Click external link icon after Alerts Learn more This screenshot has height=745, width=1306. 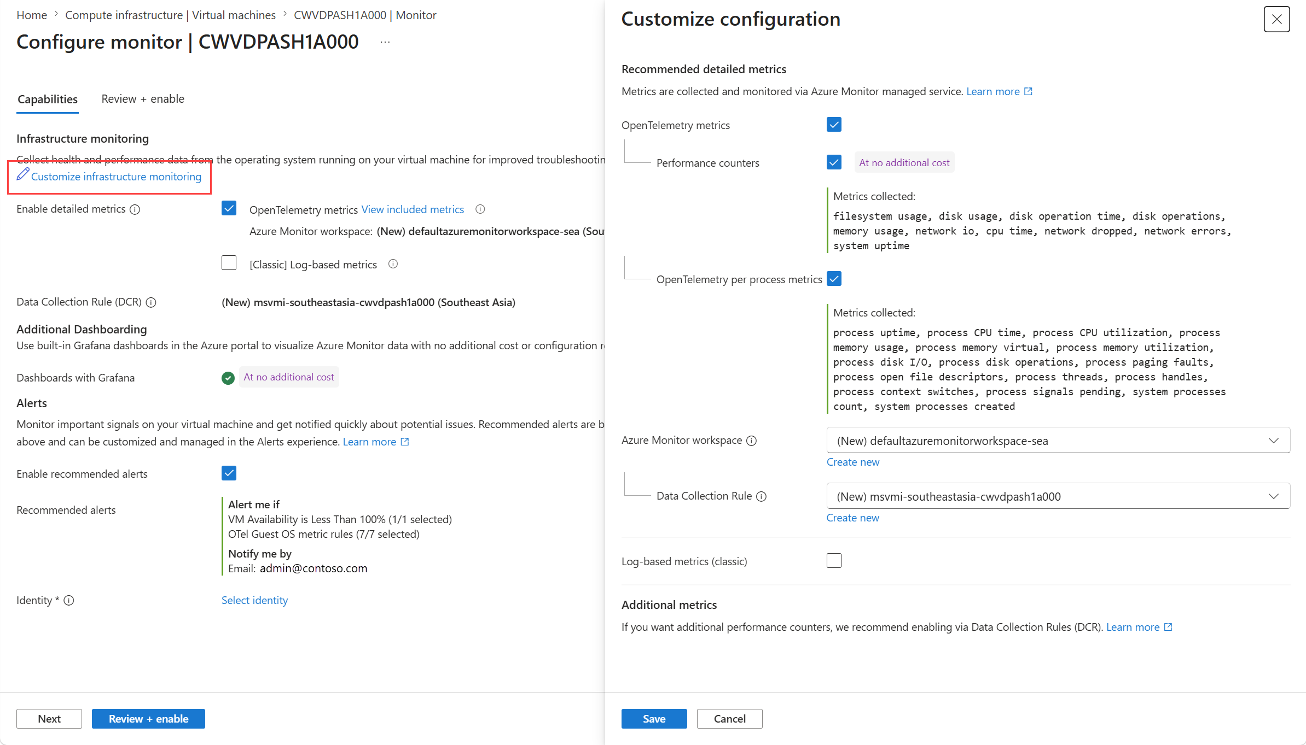pyautogui.click(x=405, y=442)
